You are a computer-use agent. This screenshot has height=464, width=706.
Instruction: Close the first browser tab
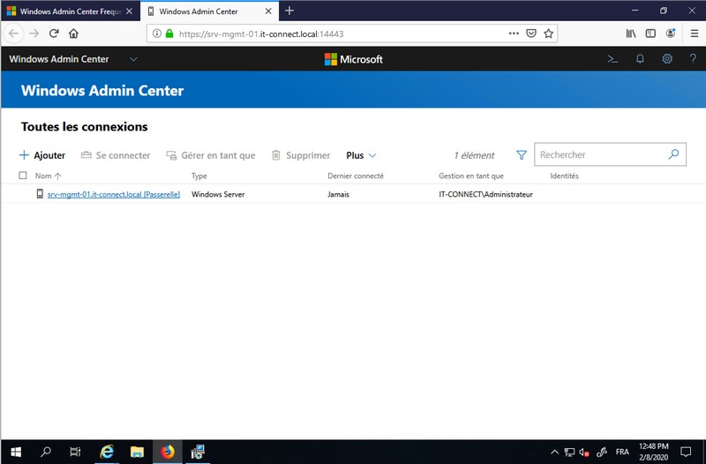click(x=129, y=11)
